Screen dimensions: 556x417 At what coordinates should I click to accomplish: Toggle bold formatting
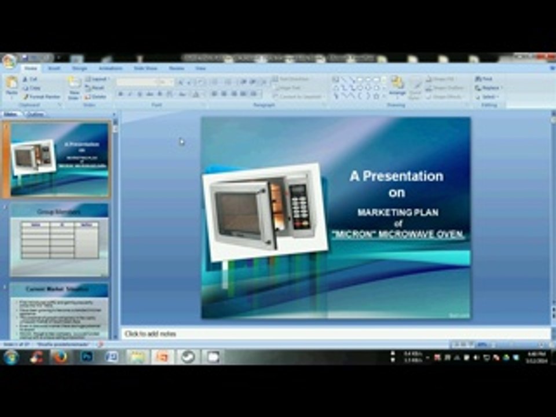pos(121,94)
